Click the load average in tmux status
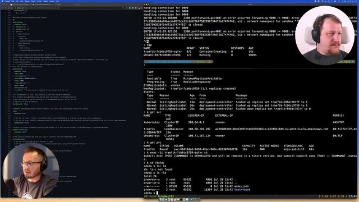 click(333, 196)
